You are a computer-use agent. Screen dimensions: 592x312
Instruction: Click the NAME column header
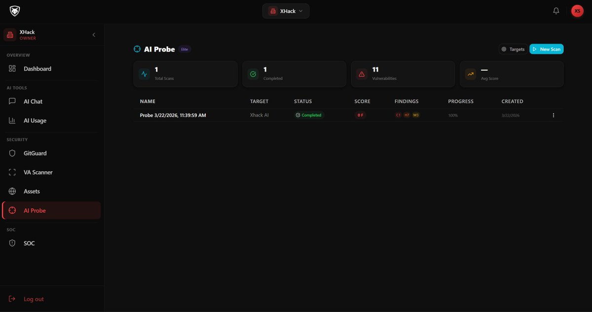pos(148,101)
